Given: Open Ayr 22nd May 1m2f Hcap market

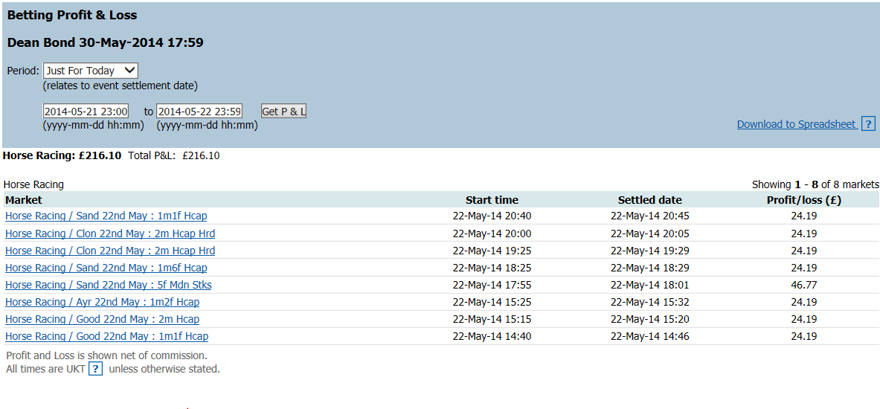Looking at the screenshot, I should click(102, 302).
